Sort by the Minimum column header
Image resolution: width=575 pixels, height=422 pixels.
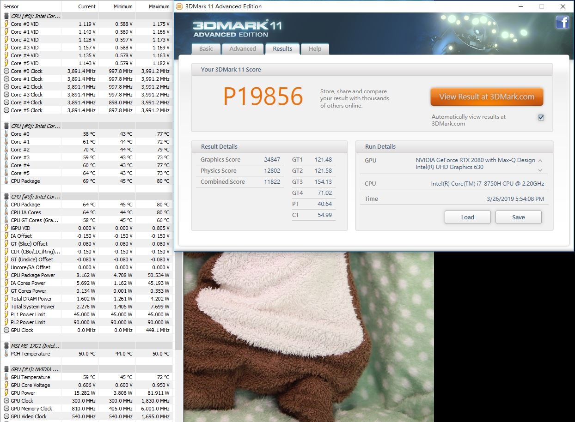pos(117,6)
